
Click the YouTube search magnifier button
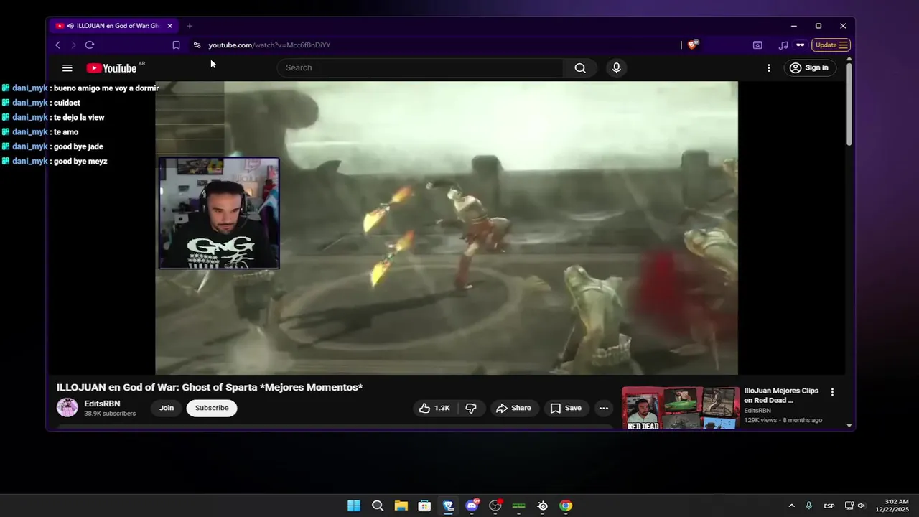coord(580,68)
